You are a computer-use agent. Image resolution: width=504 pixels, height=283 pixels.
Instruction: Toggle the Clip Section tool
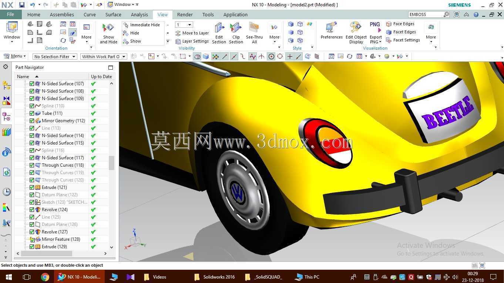coord(236,33)
